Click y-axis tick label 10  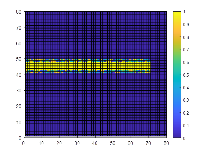[x=19, y=122]
